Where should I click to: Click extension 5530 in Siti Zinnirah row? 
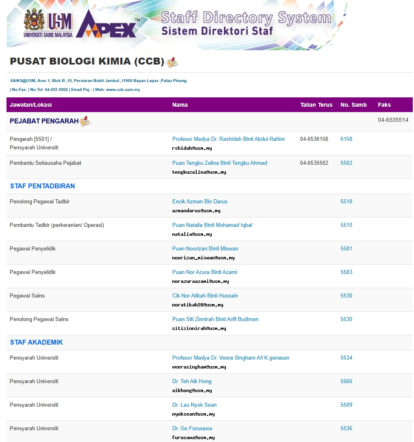point(346,319)
